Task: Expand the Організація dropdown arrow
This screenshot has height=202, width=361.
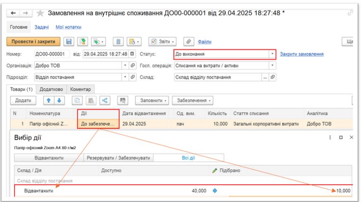Action: (125, 66)
